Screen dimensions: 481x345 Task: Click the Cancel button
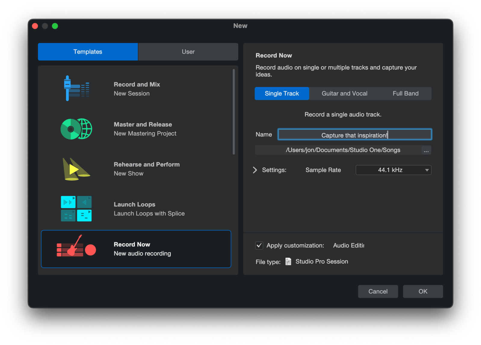pyautogui.click(x=378, y=291)
